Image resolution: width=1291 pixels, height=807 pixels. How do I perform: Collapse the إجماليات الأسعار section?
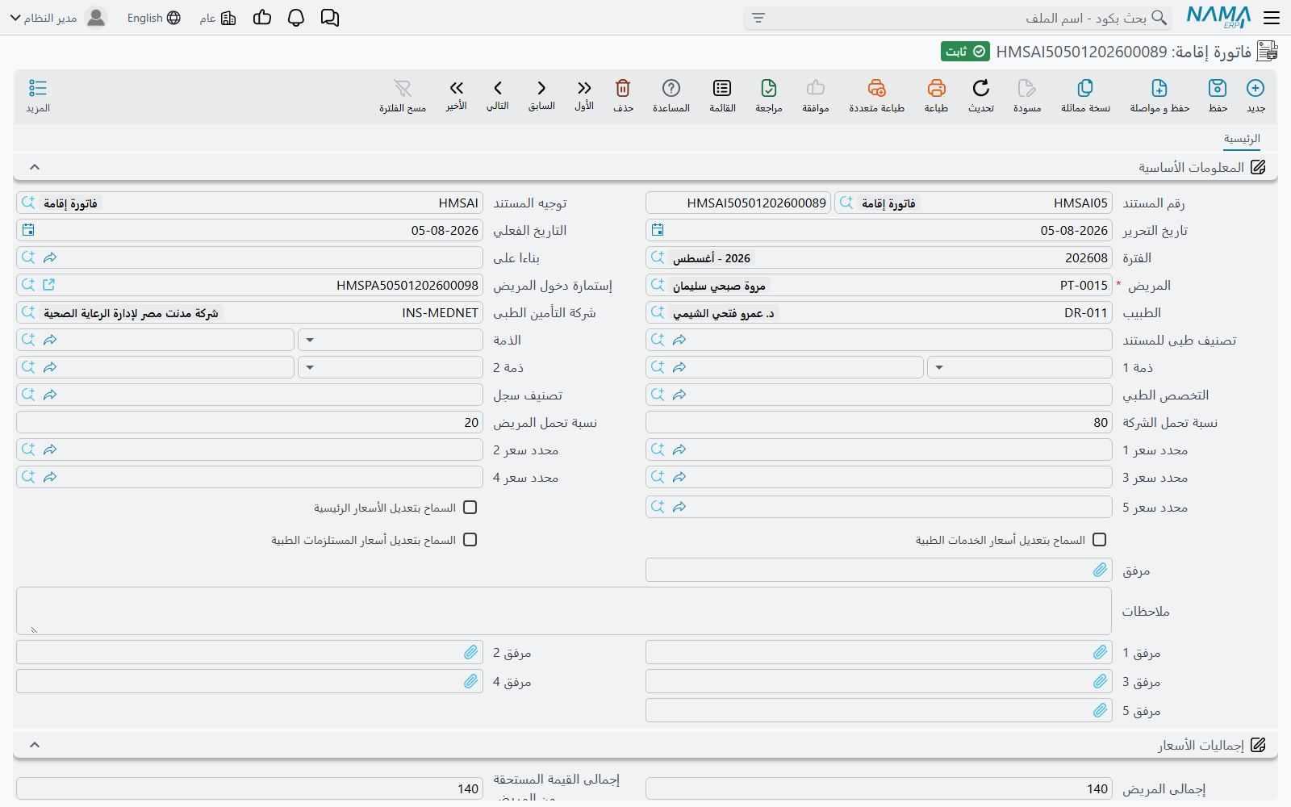point(35,745)
